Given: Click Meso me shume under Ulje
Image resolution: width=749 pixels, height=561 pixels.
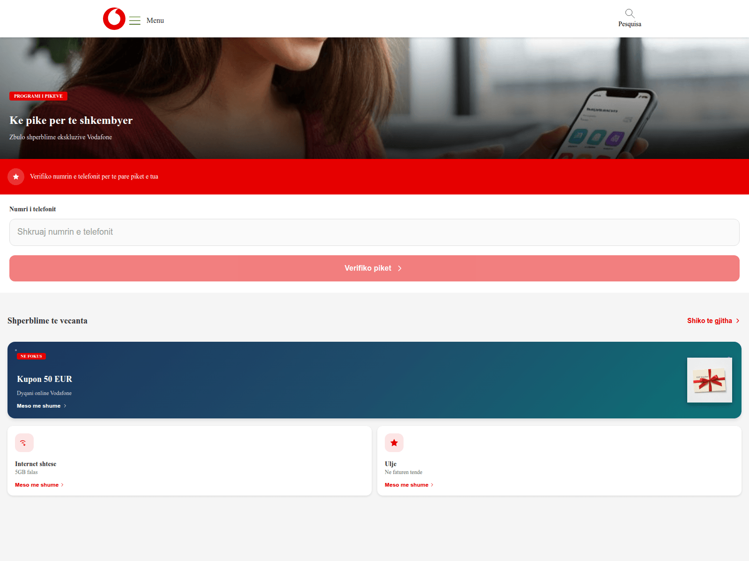Looking at the screenshot, I should (x=409, y=485).
